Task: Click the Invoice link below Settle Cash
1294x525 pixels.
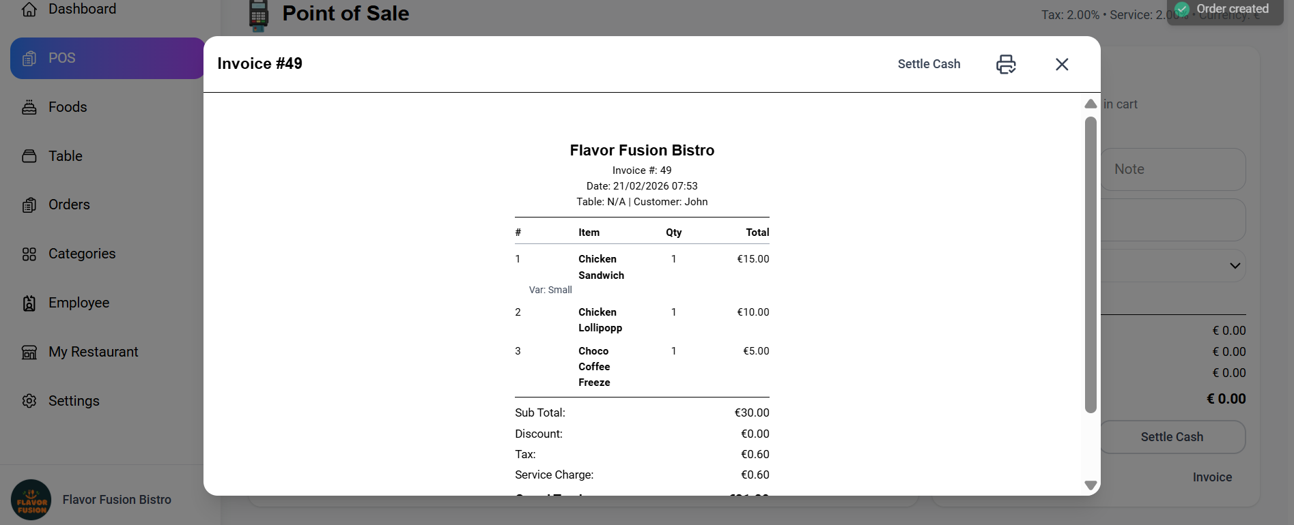Action: [1212, 477]
